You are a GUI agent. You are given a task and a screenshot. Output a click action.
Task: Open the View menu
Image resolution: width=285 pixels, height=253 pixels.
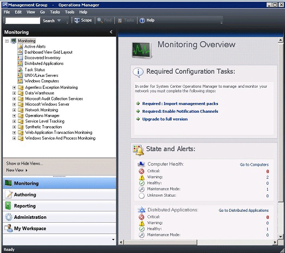pyautogui.click(x=30, y=12)
